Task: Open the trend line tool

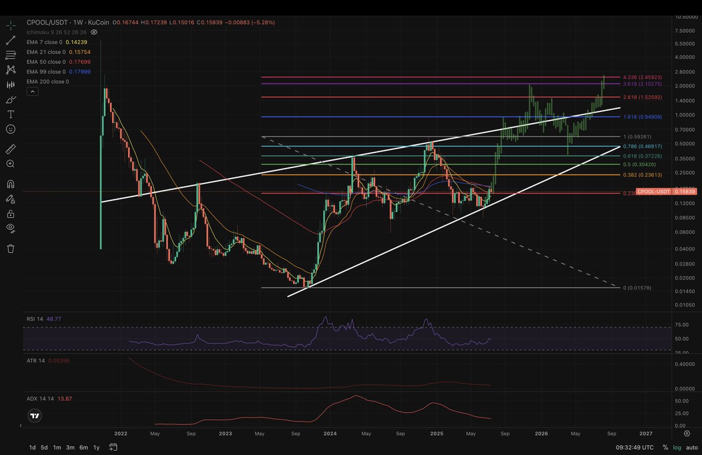Action: (11, 40)
